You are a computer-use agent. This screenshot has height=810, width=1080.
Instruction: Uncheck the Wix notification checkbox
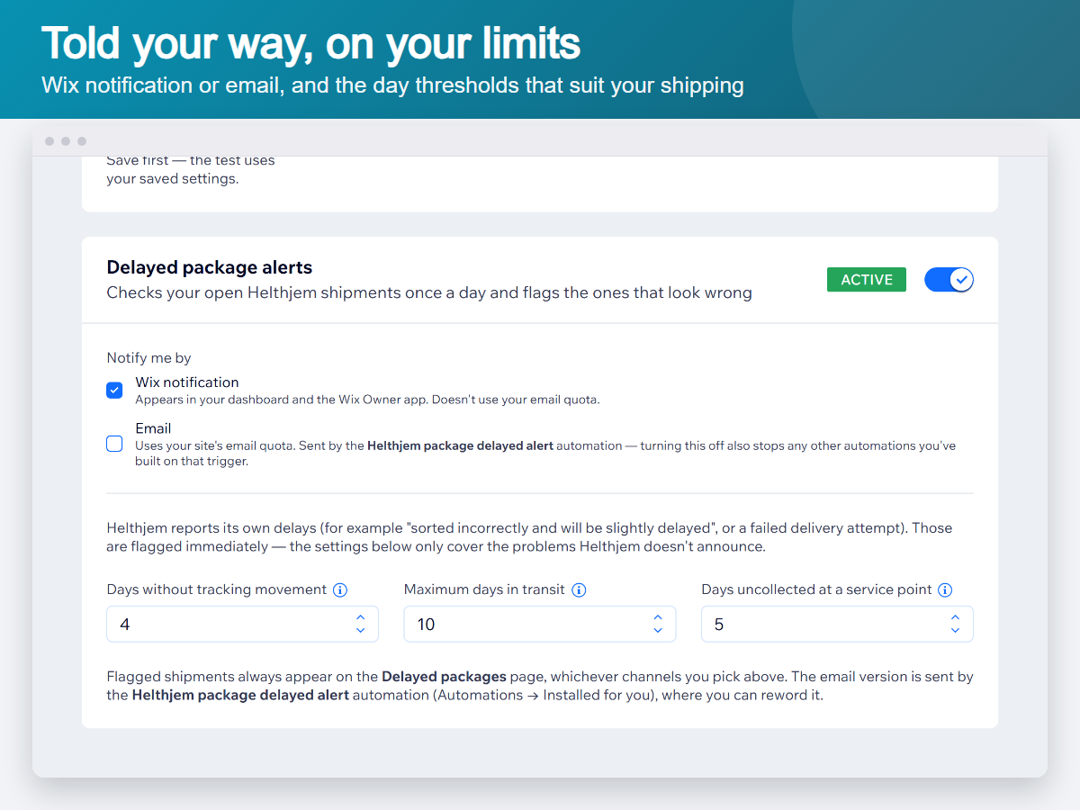tap(114, 390)
